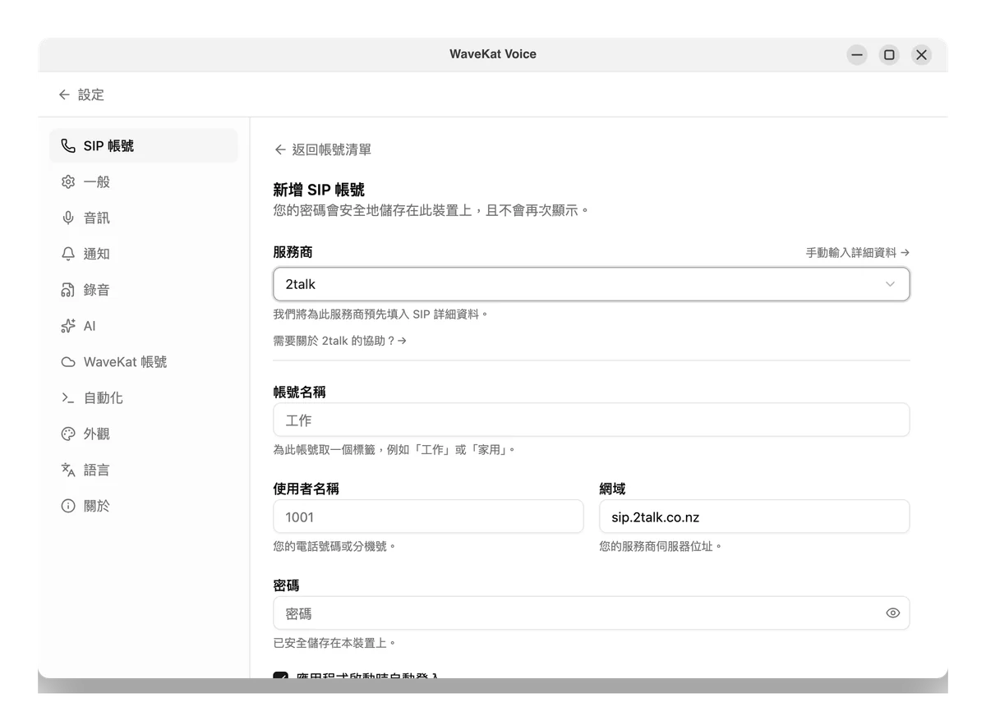
Task: Click the WaveKat Voice window title
Action: [x=493, y=54]
